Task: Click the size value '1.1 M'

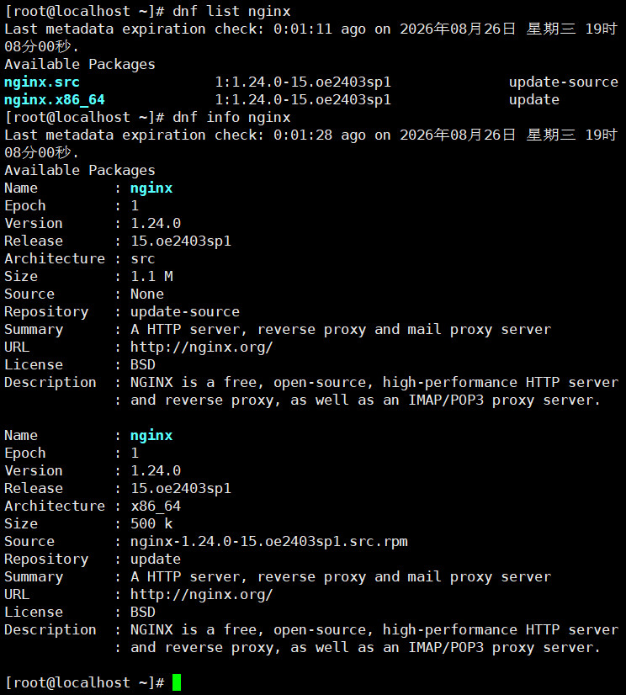Action: click(x=151, y=277)
